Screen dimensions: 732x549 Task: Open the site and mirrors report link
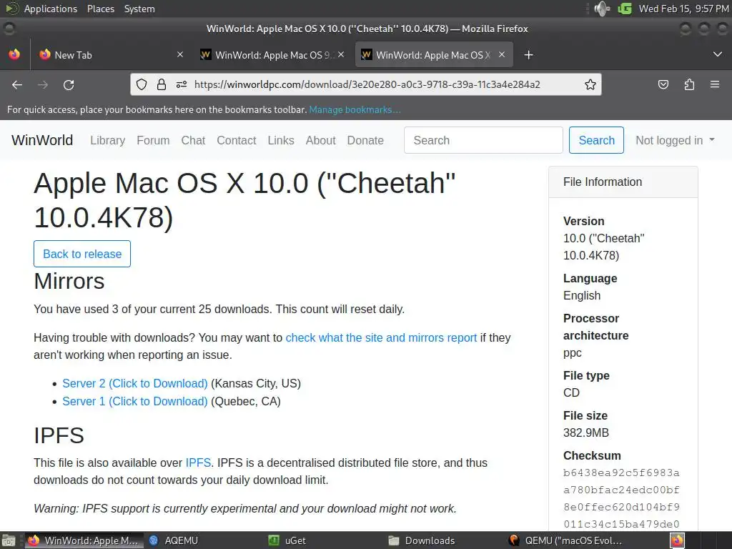tap(381, 337)
